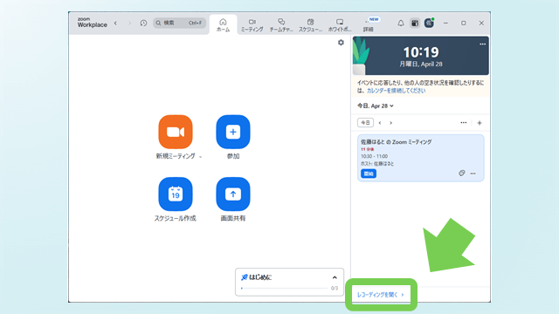The image size is (559, 314).
Task: Add a calendar event with plus icon
Action: click(480, 123)
